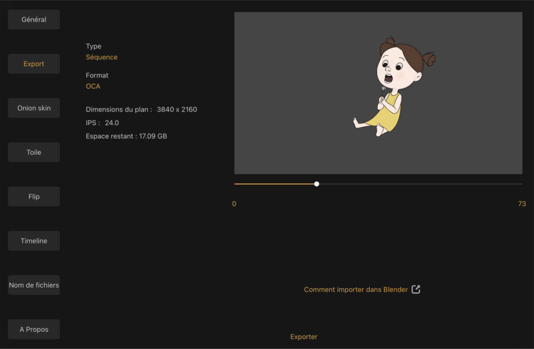Image resolution: width=534 pixels, height=349 pixels.
Task: Select the Export tab
Action: (x=34, y=64)
